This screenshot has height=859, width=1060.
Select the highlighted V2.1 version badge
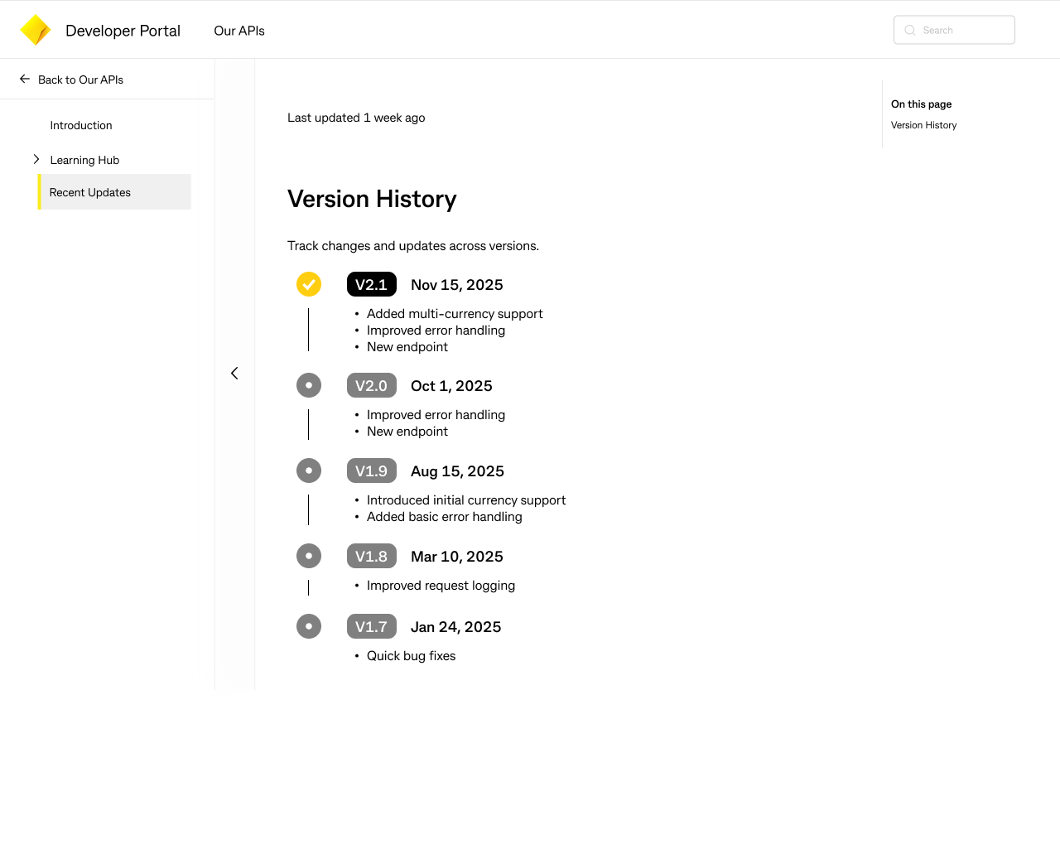click(x=372, y=284)
